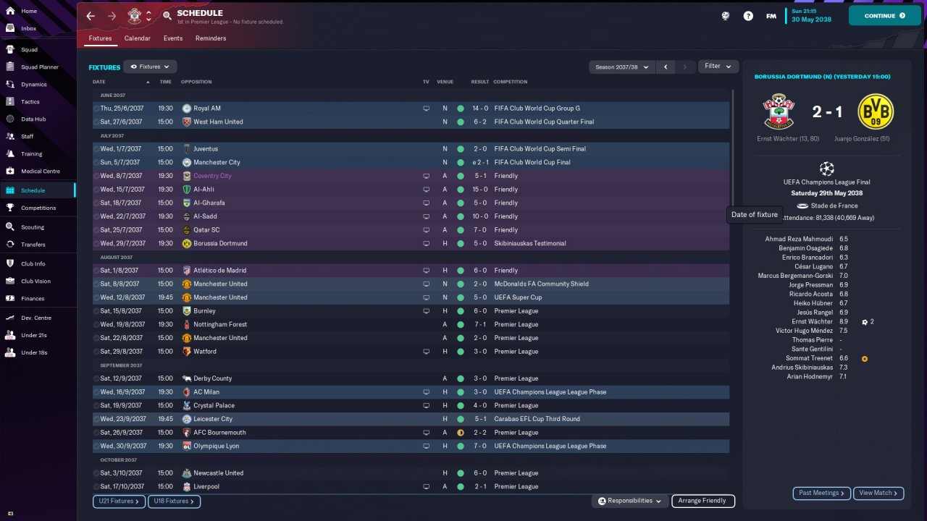Tick the circle beside Thu, 25/6/2037 fixture

[x=96, y=109]
